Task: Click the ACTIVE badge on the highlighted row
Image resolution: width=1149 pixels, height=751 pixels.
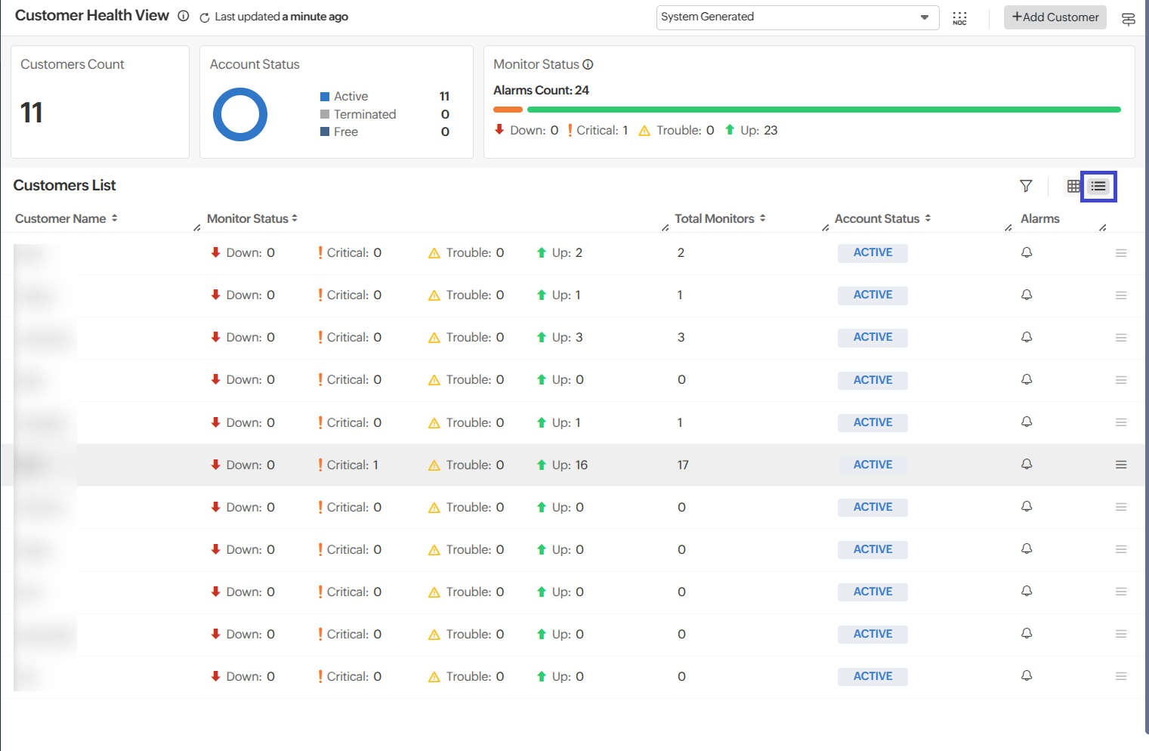Action: tap(873, 464)
